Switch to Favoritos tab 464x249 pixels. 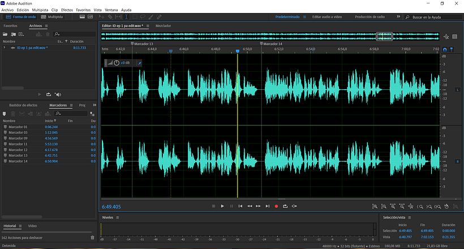point(10,26)
